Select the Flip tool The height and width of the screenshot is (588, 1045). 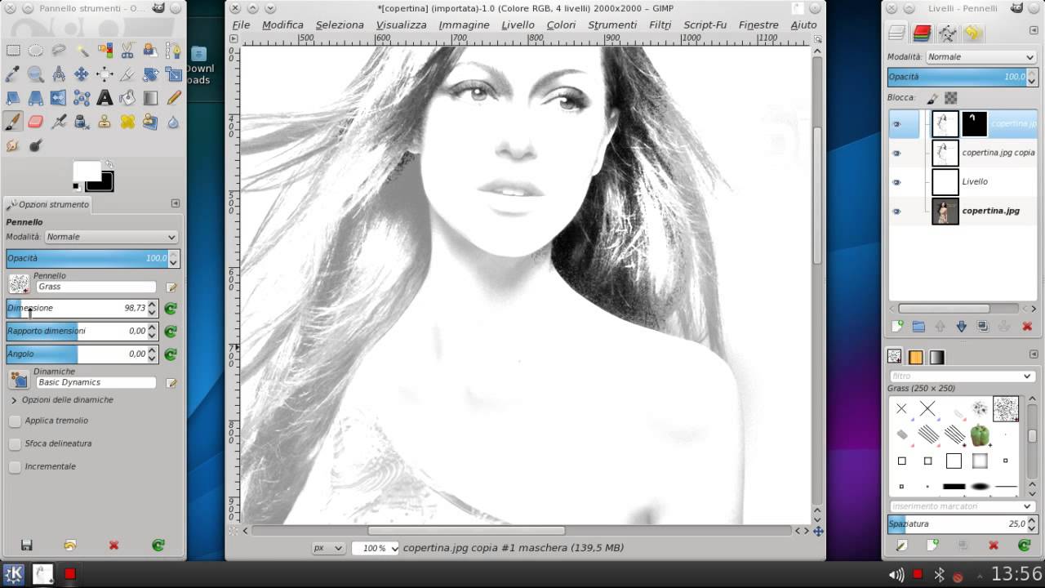pyautogui.click(x=59, y=98)
